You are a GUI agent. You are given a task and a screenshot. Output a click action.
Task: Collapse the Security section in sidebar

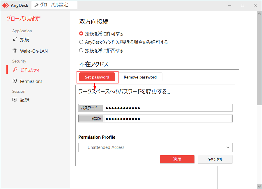(19, 61)
